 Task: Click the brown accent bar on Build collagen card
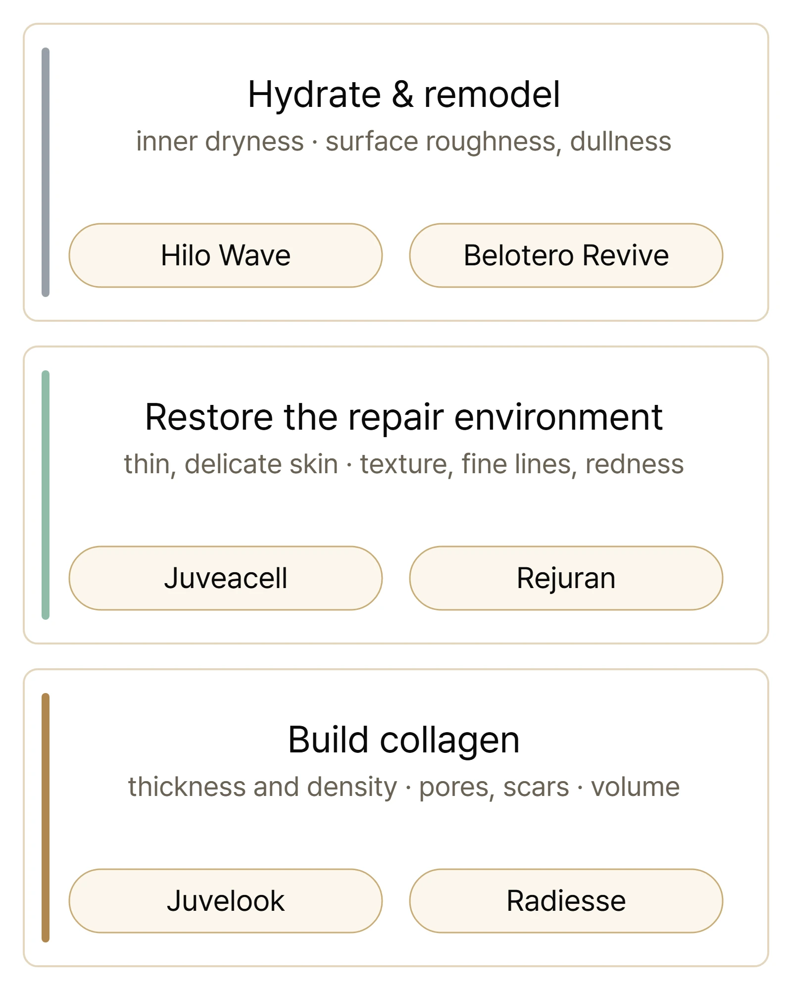[46, 818]
